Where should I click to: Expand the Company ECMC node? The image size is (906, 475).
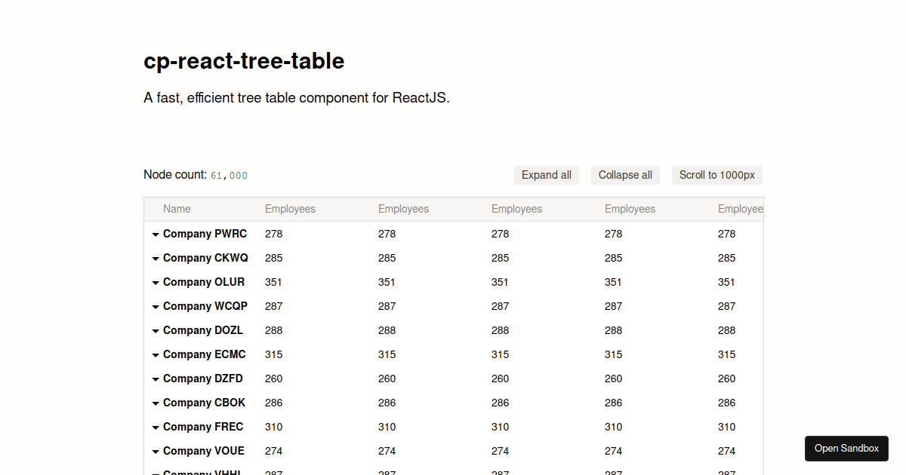coord(156,354)
